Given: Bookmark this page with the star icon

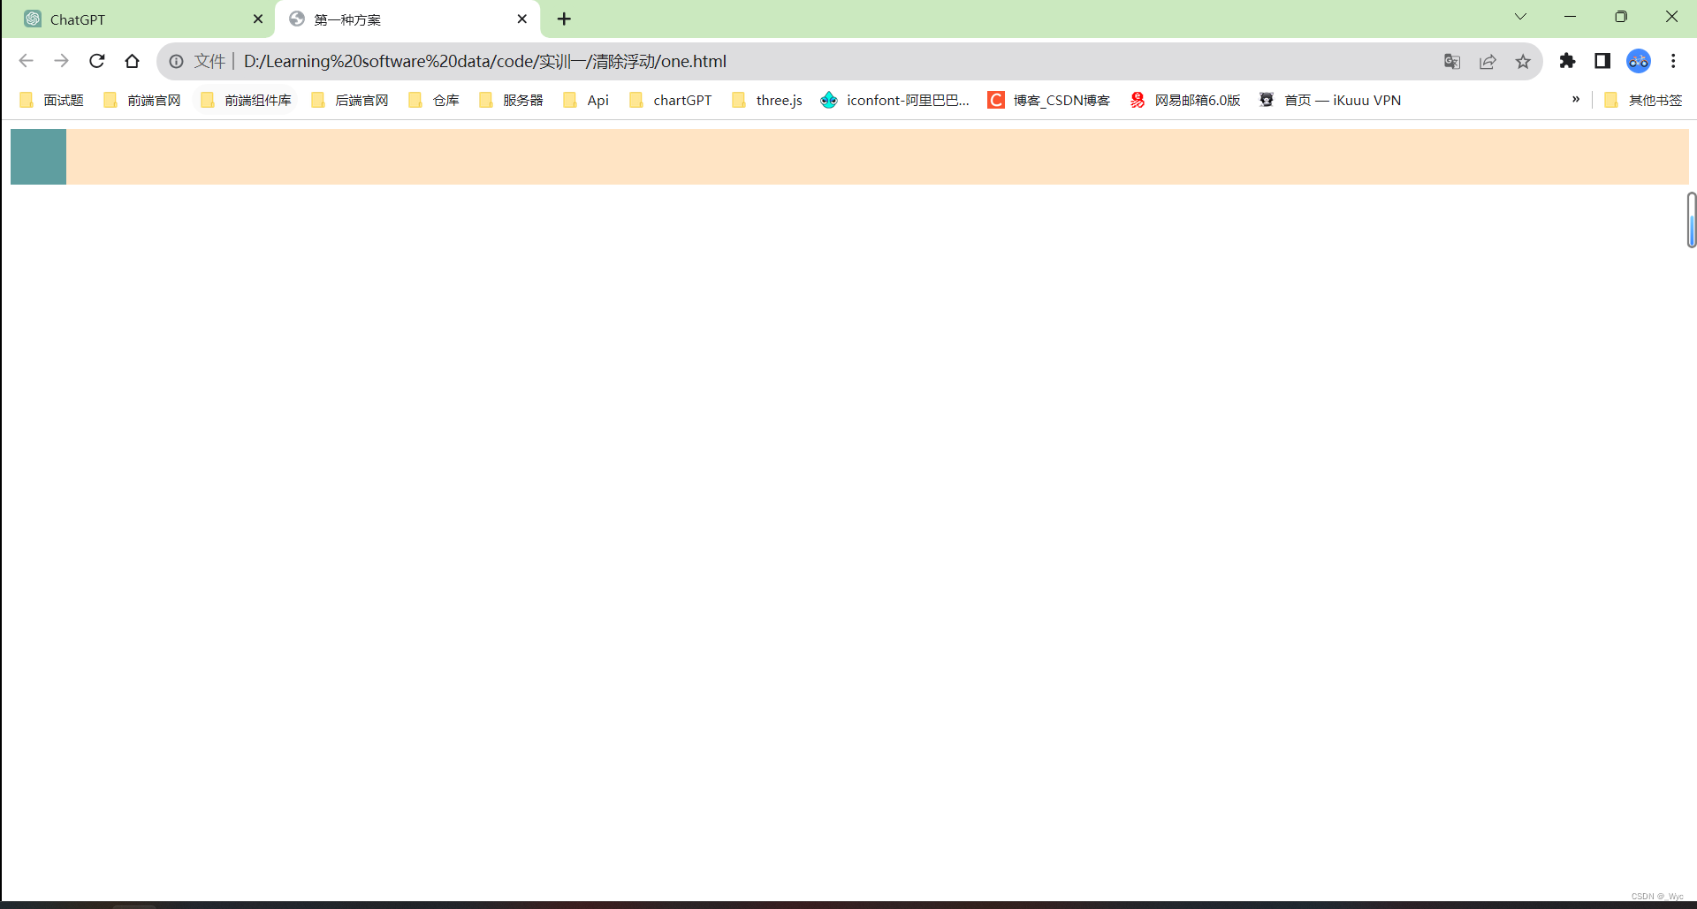Looking at the screenshot, I should pos(1523,61).
